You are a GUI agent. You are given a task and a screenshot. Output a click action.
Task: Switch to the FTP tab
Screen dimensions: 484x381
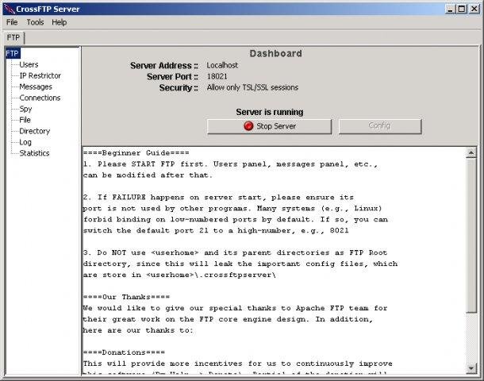13,37
